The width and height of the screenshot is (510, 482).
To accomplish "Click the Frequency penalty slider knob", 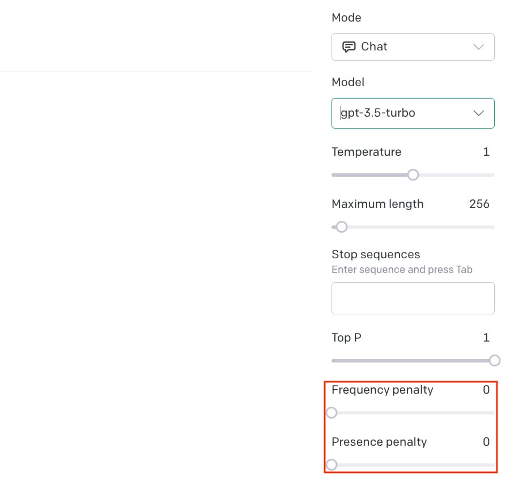I will [x=331, y=413].
